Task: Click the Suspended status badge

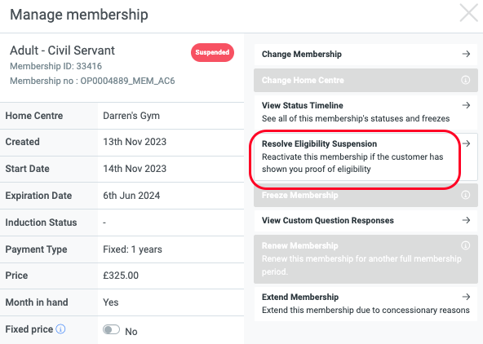Action: tap(212, 53)
